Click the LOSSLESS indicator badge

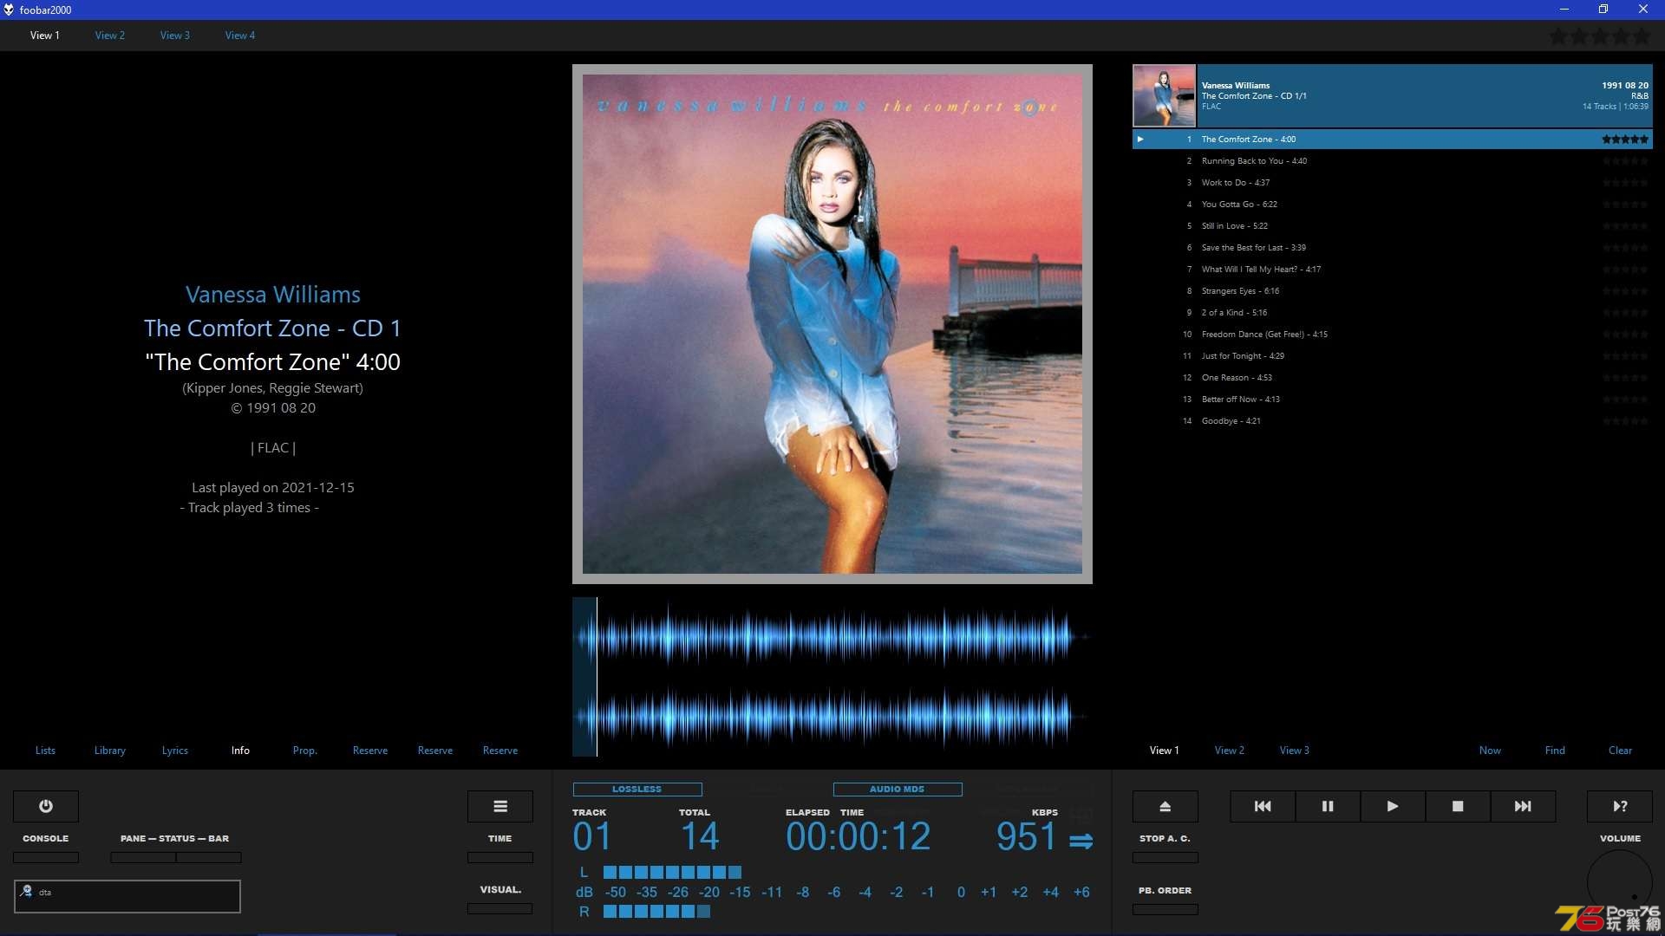click(637, 790)
